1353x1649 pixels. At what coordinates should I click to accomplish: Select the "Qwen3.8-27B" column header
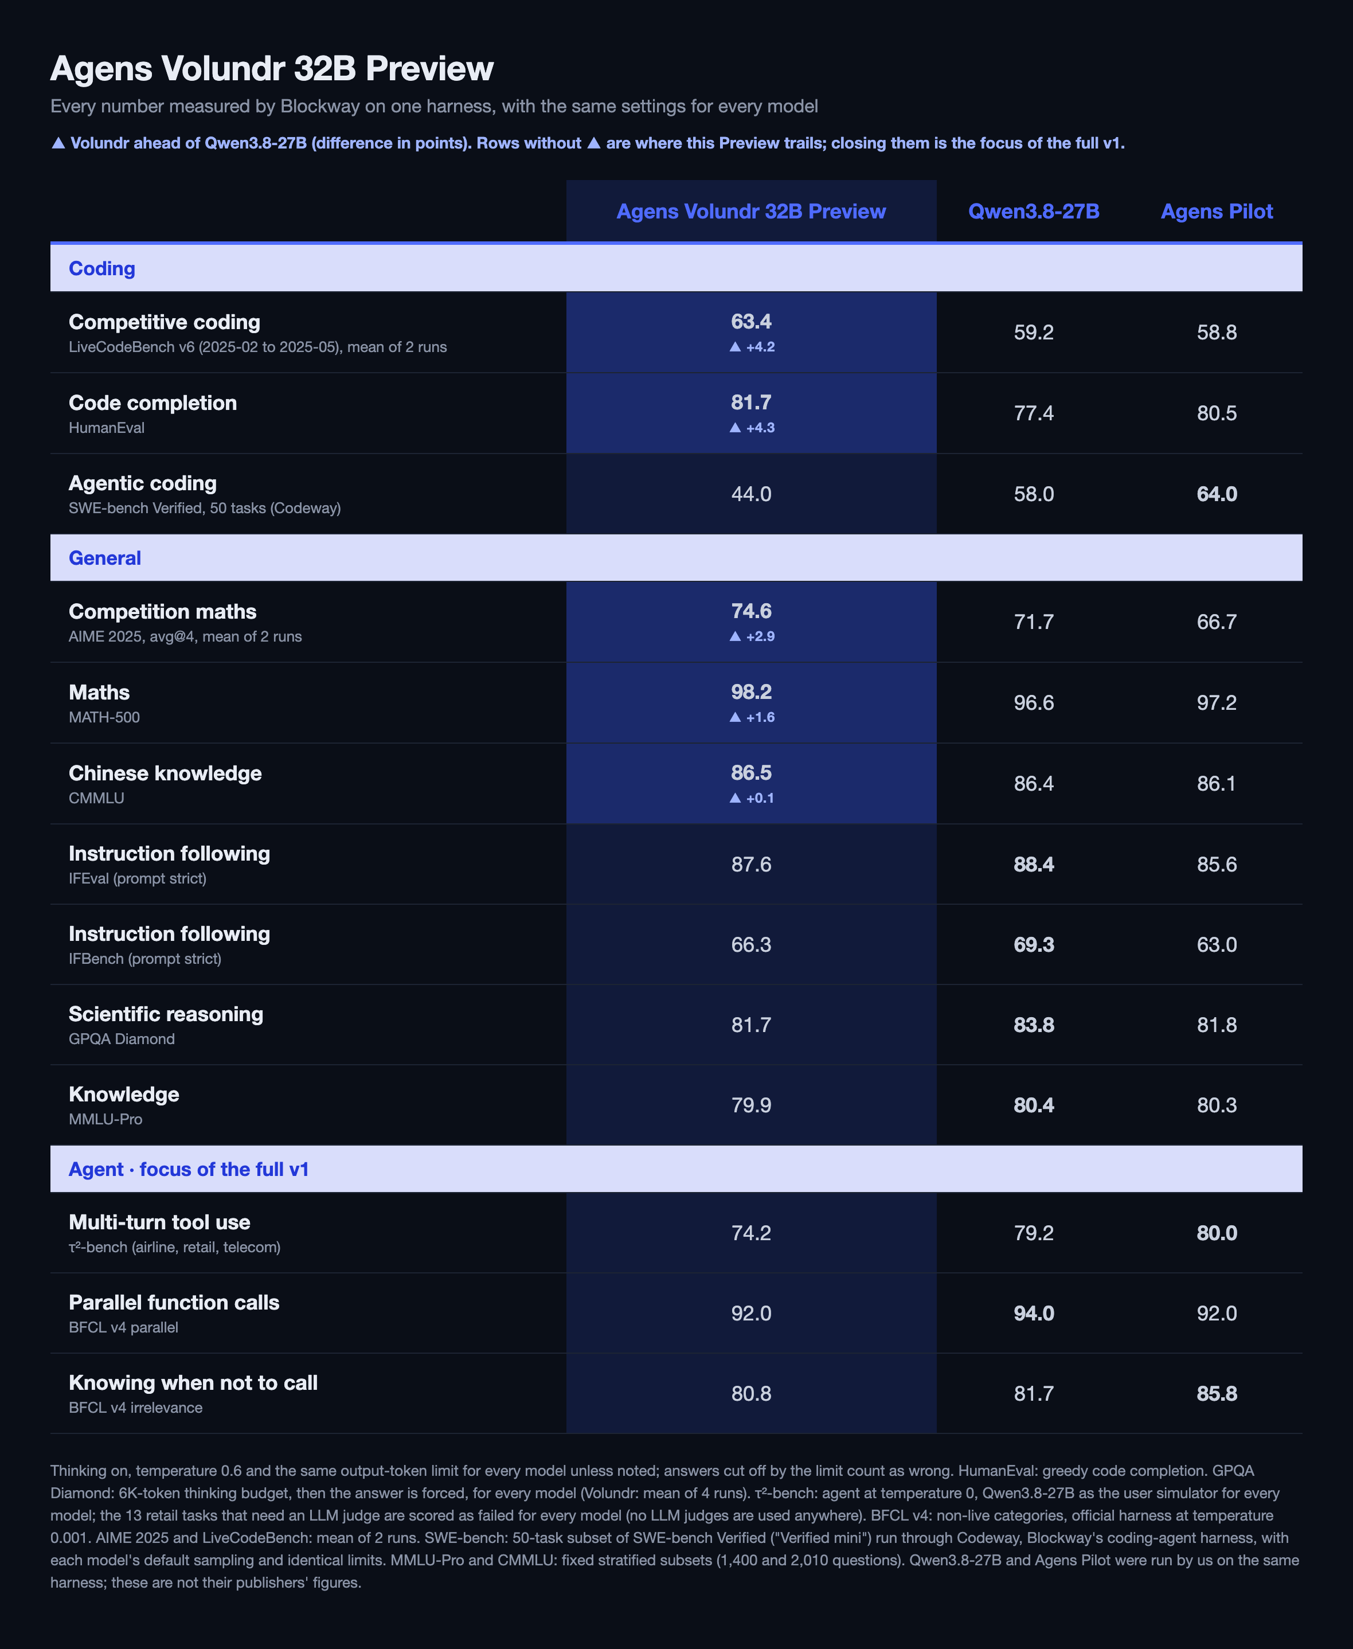point(1034,211)
